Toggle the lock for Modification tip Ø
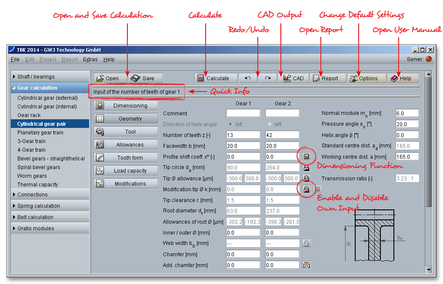The image size is (443, 284). (306, 189)
